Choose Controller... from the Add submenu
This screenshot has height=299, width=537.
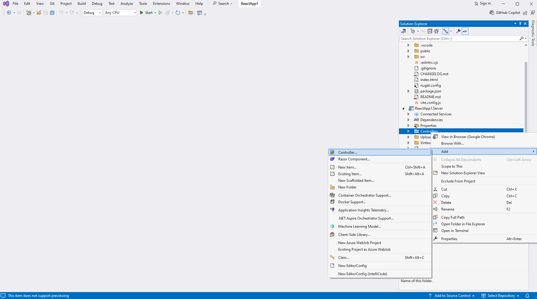(347, 153)
